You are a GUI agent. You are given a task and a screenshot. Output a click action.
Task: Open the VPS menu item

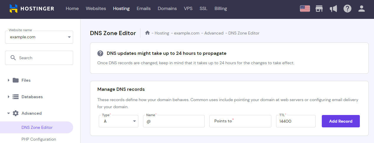coord(188,9)
